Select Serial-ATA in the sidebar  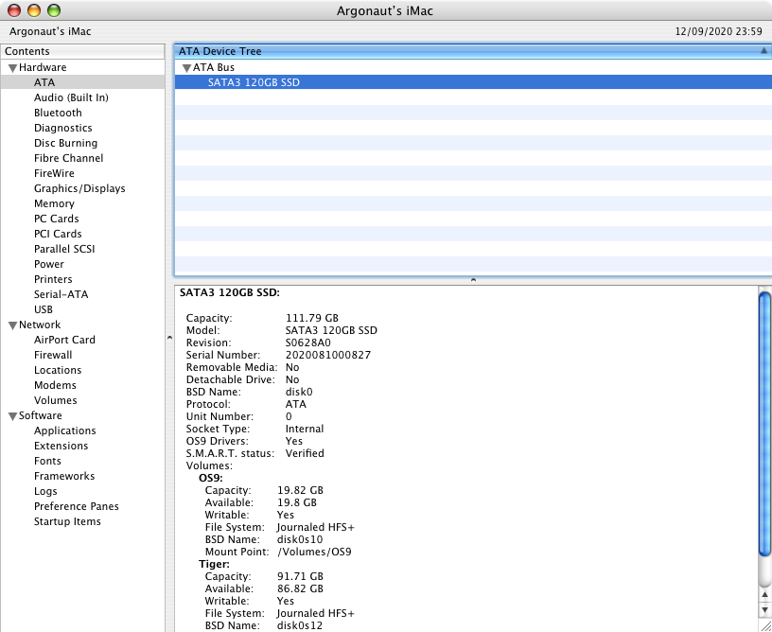click(x=61, y=294)
